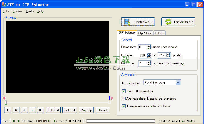Image resolution: width=204 pixels, height=124 pixels.
Task: Click the conversion progress bar
Action: 121,121
